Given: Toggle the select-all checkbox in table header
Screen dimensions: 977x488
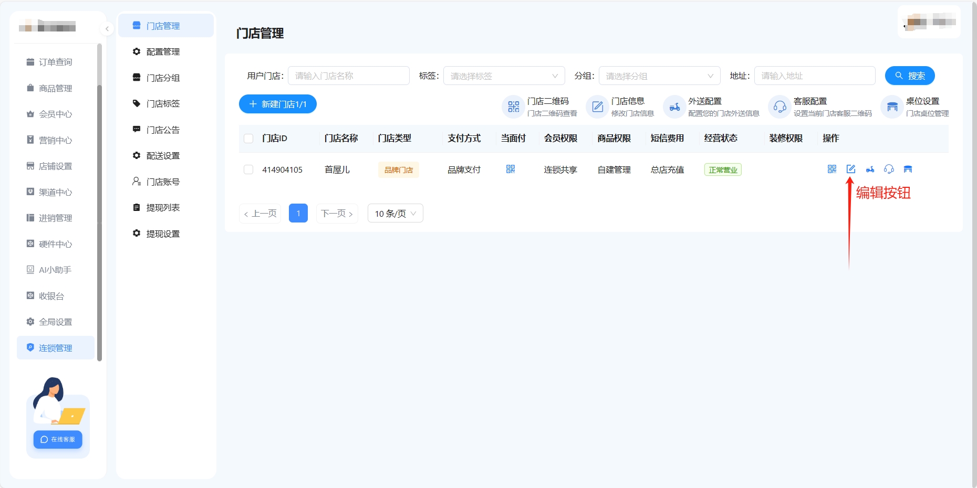Looking at the screenshot, I should (248, 139).
